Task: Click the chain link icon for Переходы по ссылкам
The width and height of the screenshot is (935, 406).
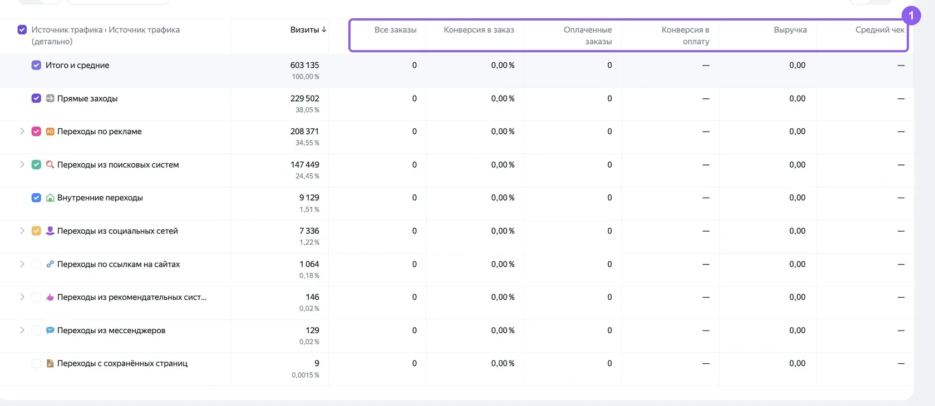Action: (50, 264)
